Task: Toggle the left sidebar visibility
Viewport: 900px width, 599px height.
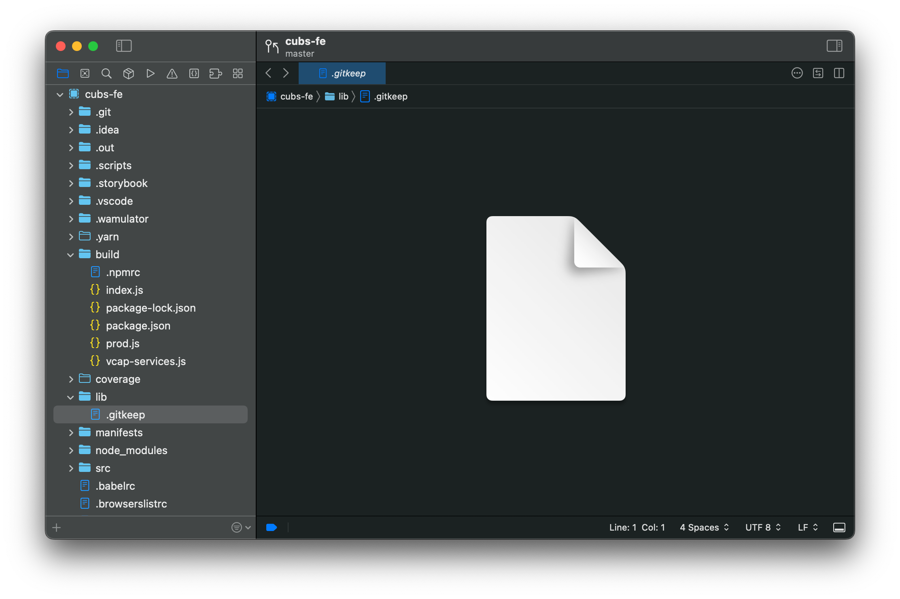Action: coord(124,46)
